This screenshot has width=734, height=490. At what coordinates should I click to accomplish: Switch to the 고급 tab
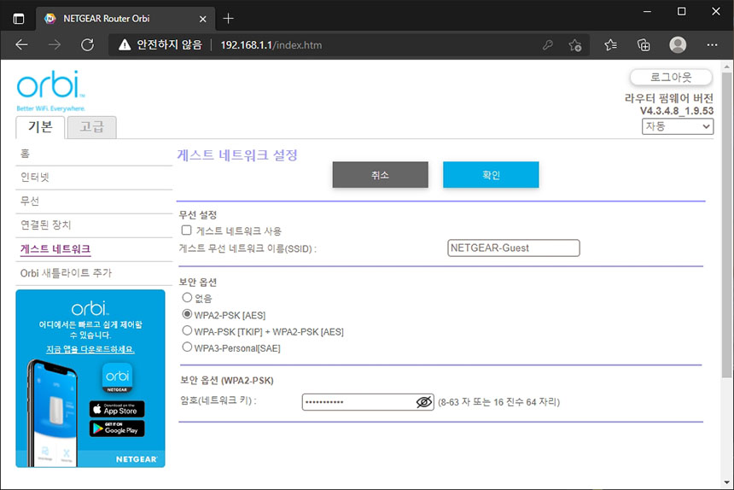tap(92, 127)
